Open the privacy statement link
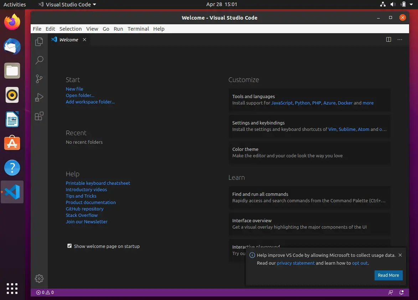418x300 pixels. coord(296,263)
